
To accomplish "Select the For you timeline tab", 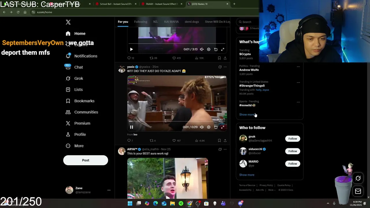I will tap(123, 22).
